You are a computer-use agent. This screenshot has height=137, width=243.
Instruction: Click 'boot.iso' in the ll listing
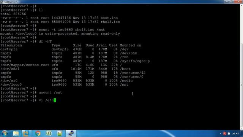pyautogui.click(x=109, y=18)
